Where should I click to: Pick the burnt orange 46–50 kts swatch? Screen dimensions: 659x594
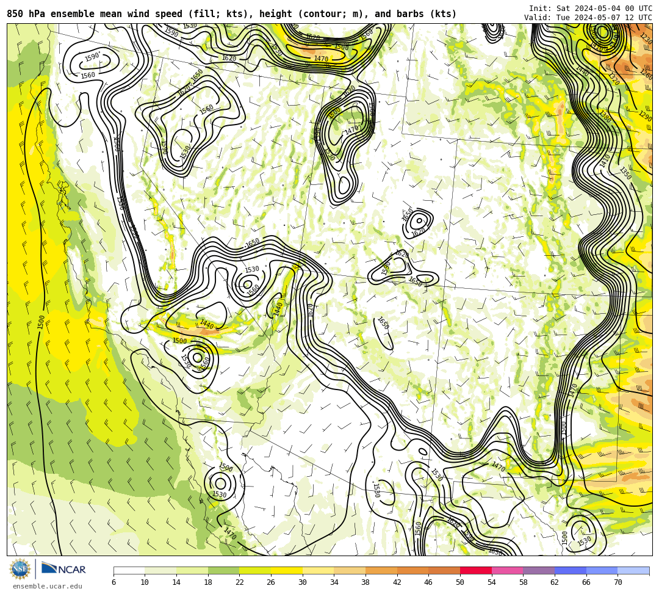[x=444, y=570]
